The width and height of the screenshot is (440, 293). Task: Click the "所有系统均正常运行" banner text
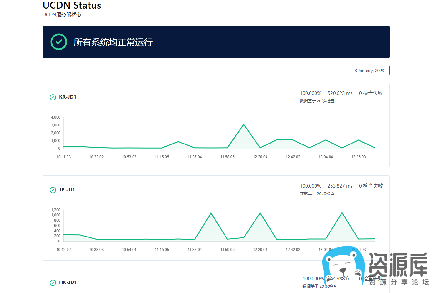click(113, 42)
